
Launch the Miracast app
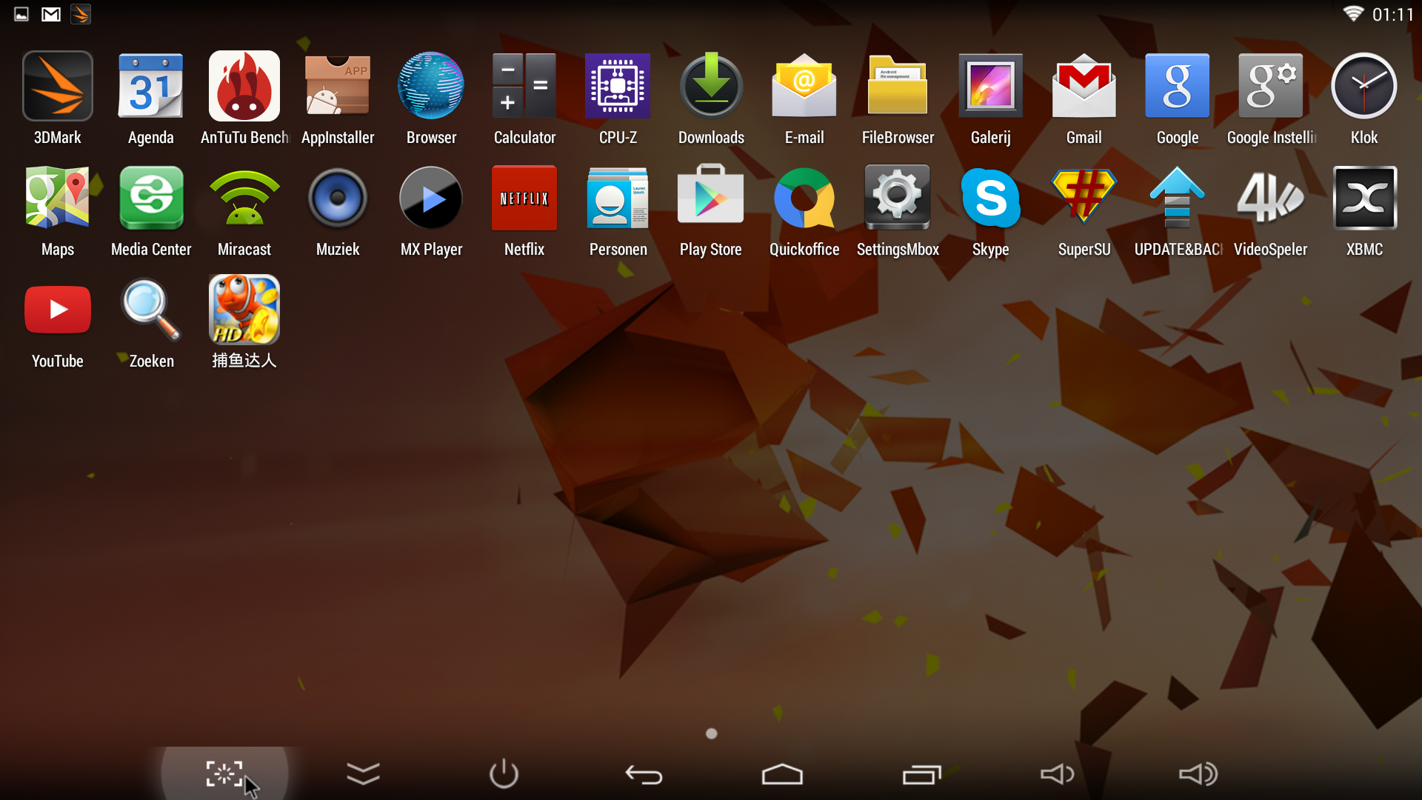(244, 198)
